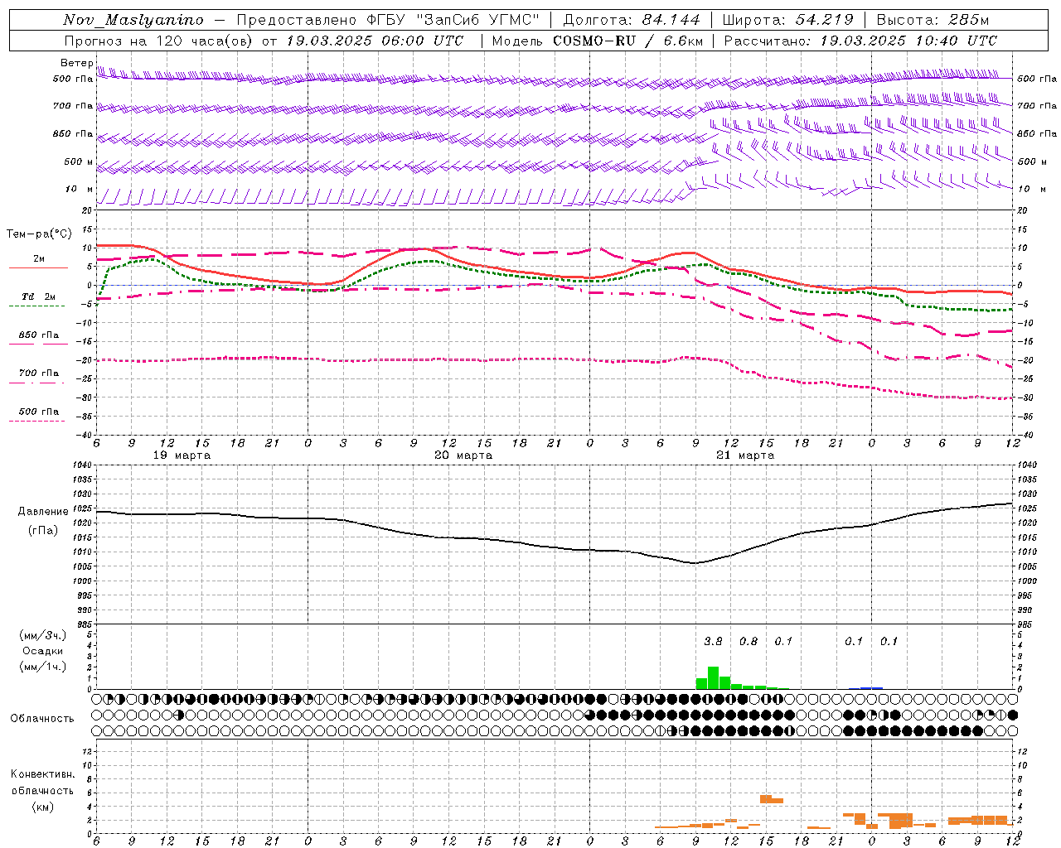Click the 'Облачность' cloud cover label
This screenshot has width=1061, height=848.
(x=42, y=719)
